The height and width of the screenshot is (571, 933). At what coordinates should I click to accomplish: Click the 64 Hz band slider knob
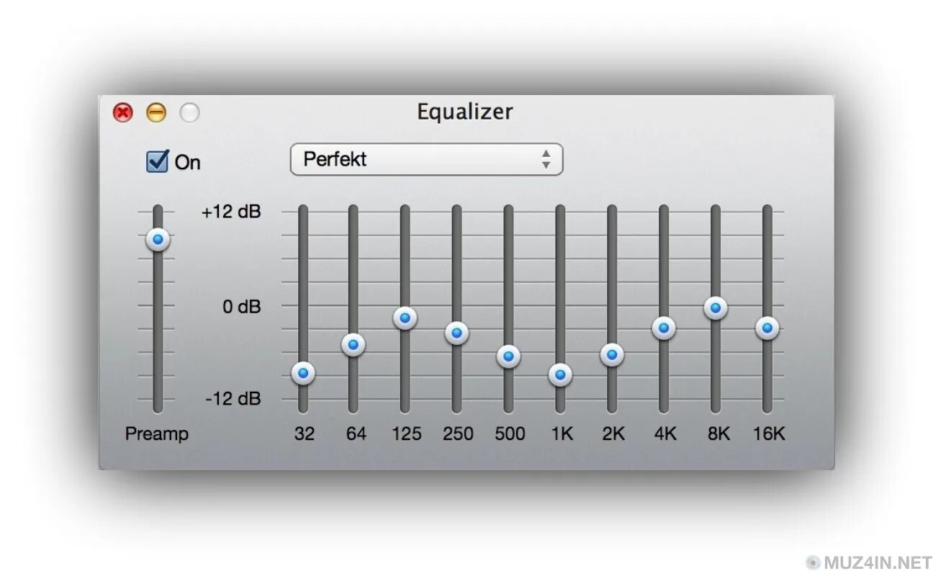[353, 345]
